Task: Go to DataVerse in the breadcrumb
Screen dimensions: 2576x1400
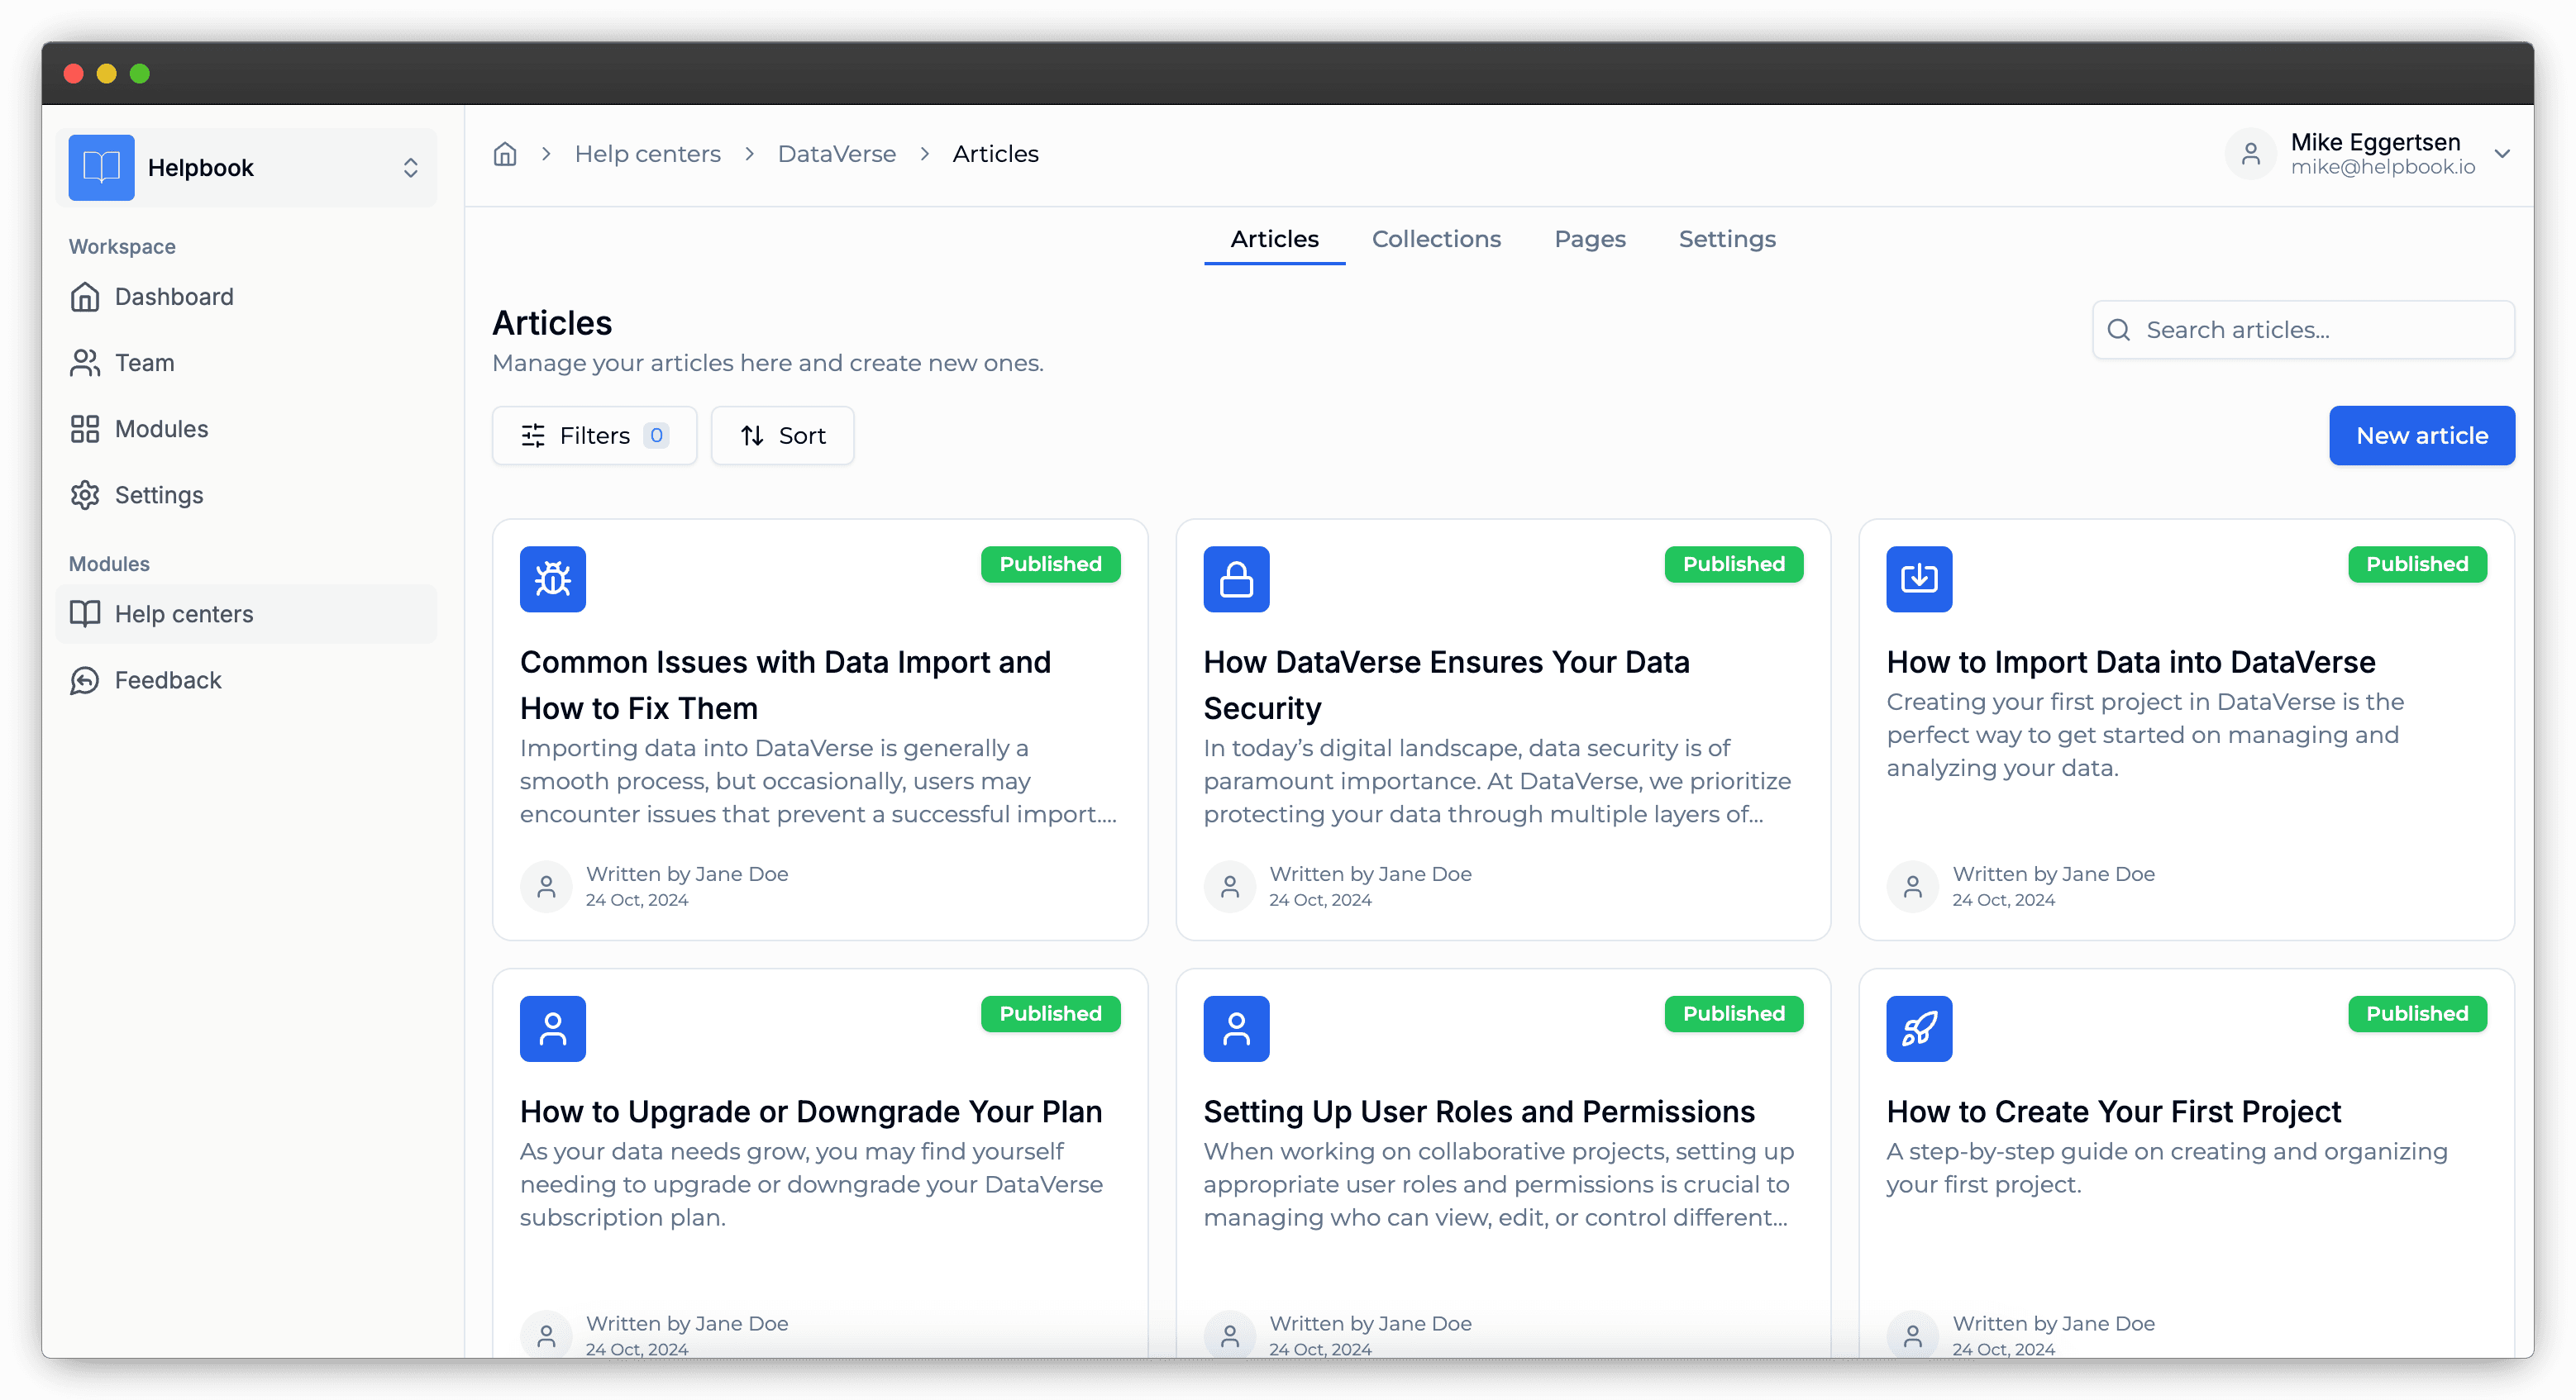Action: point(836,154)
